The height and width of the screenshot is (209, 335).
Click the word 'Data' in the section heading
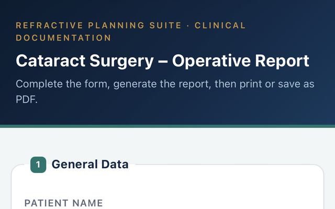click(x=115, y=165)
